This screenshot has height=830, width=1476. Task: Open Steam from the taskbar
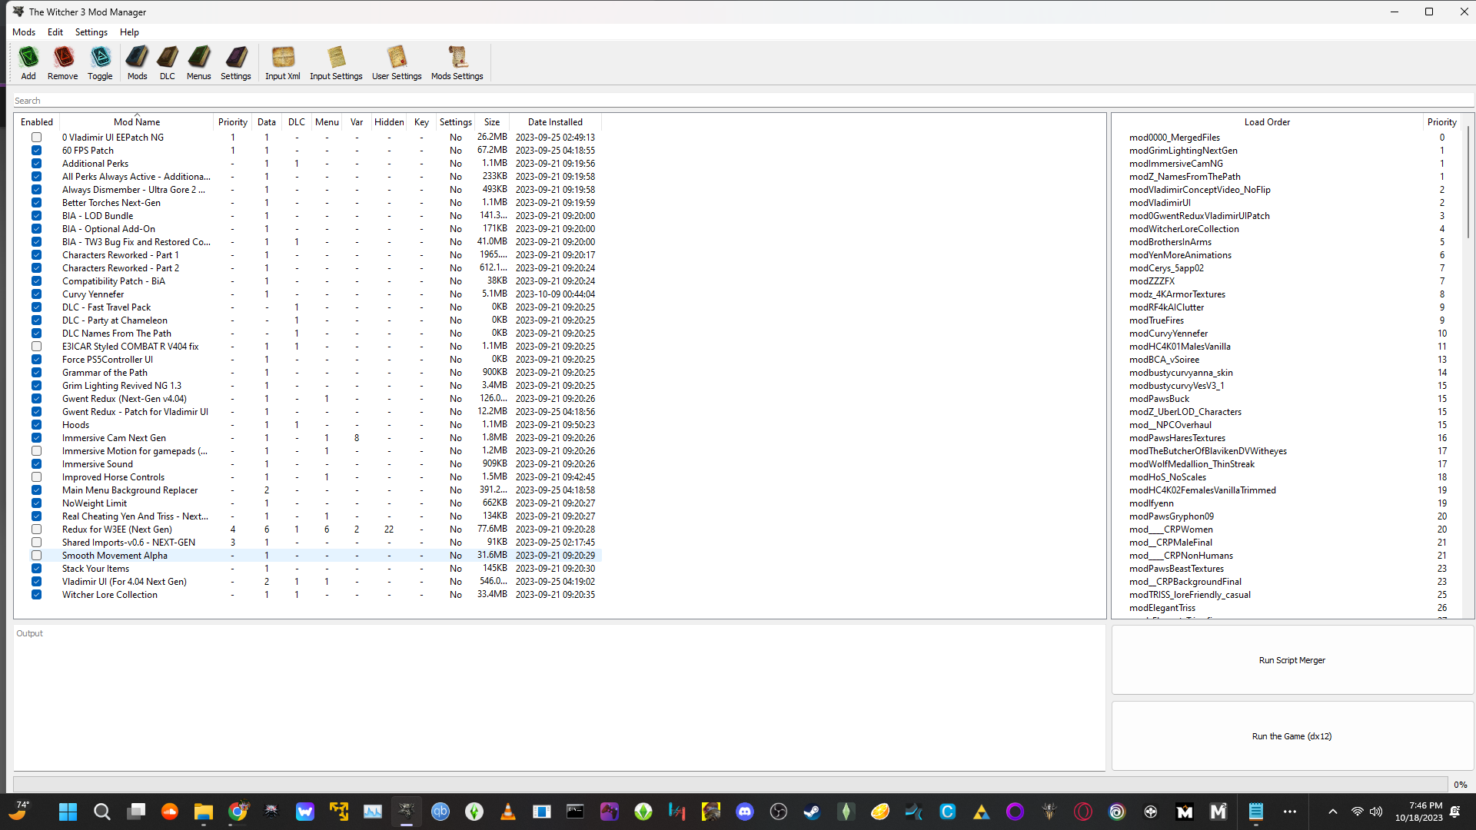pos(812,812)
